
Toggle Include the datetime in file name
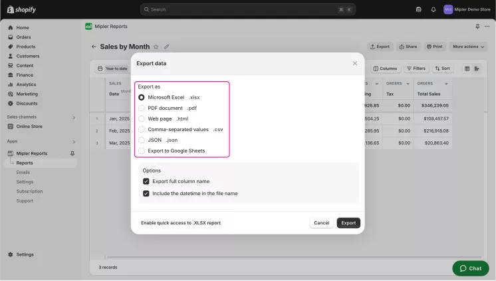pos(146,193)
